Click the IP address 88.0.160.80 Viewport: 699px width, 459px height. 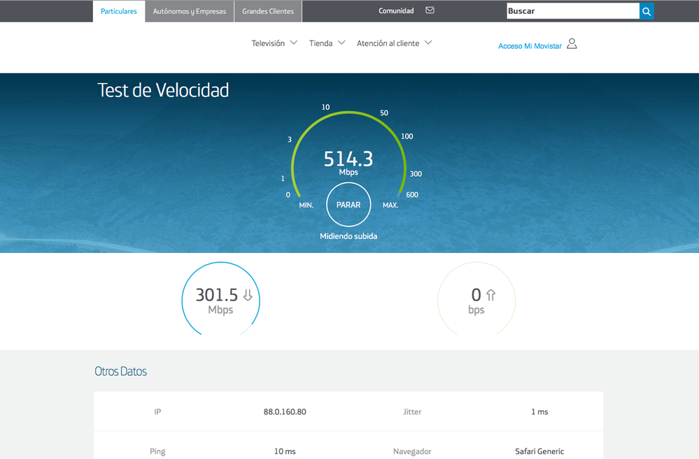tap(285, 412)
